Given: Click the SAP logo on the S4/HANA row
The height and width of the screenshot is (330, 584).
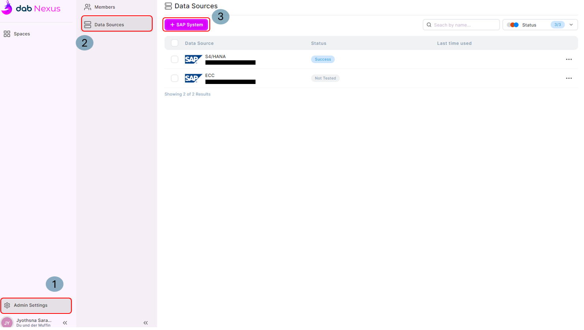Looking at the screenshot, I should [x=194, y=59].
